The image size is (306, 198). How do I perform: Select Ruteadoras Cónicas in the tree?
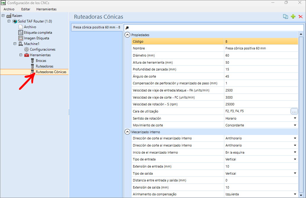tap(51, 72)
